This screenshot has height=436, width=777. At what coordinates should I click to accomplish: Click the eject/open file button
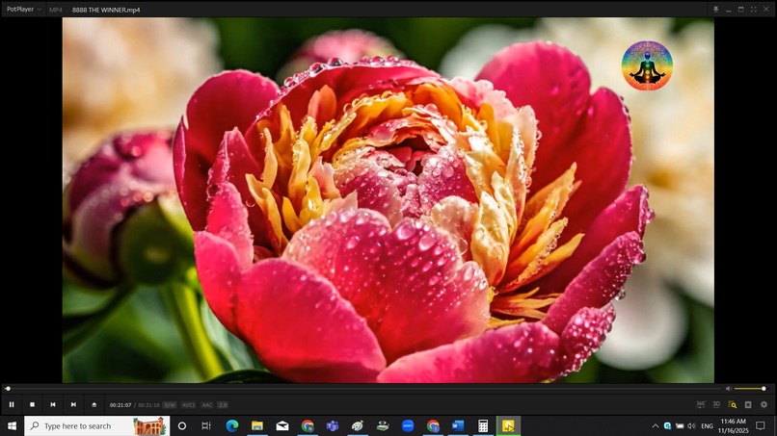coord(94,405)
